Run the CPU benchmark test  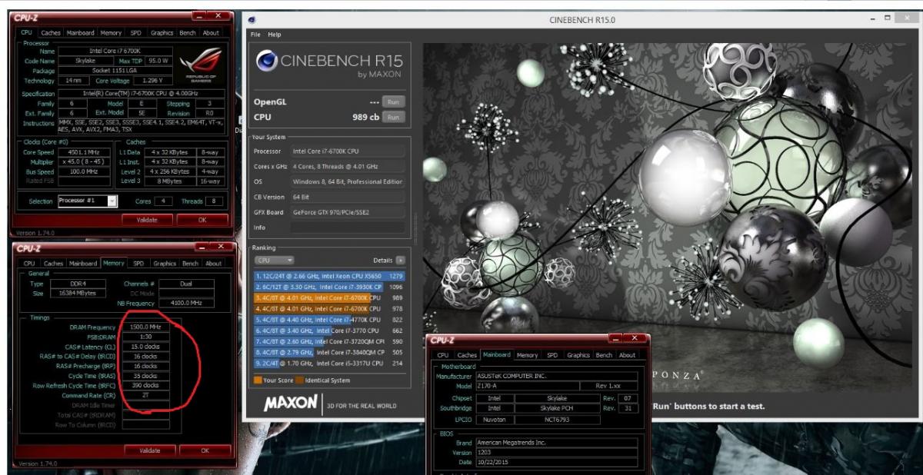tap(393, 117)
